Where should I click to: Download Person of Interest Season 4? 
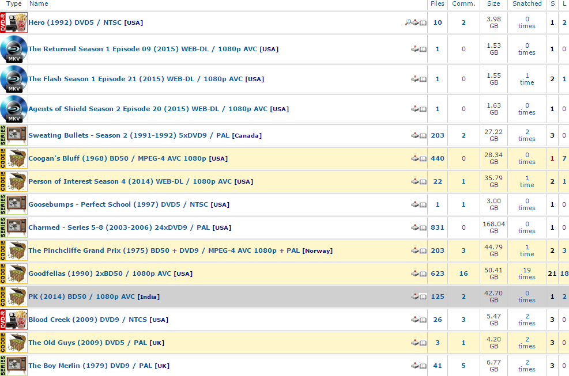pyautogui.click(x=415, y=181)
